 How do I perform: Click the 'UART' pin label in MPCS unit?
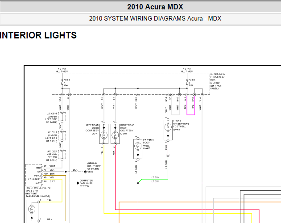click(x=37, y=183)
